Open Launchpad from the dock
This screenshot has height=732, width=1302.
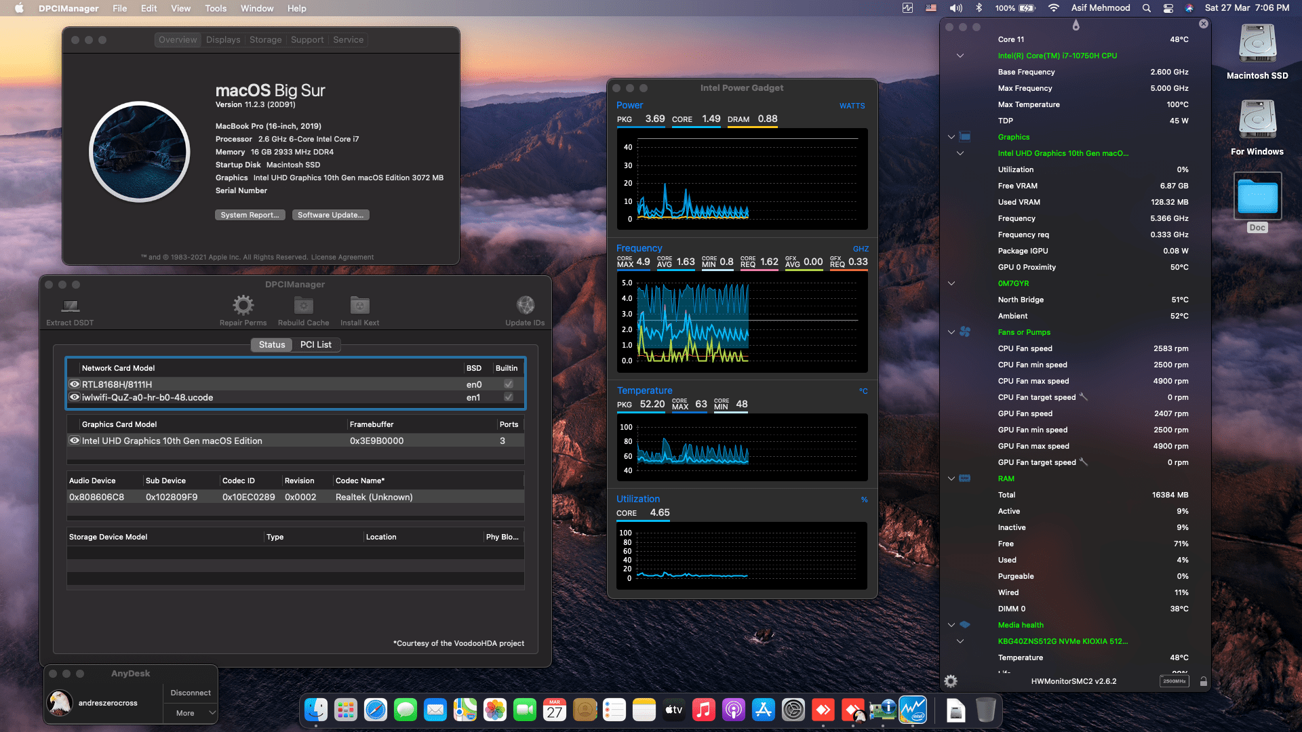(x=345, y=710)
